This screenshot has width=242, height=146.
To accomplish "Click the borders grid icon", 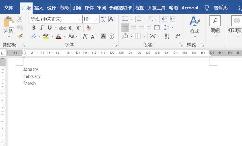I will click(x=138, y=36).
